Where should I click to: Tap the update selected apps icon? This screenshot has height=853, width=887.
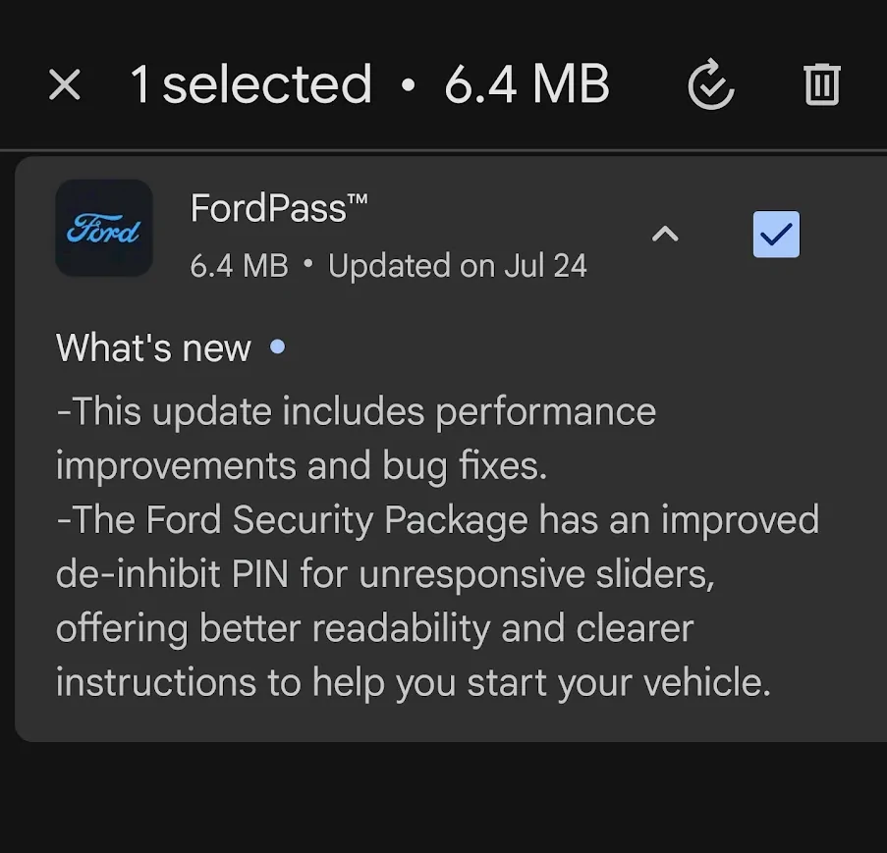click(711, 85)
